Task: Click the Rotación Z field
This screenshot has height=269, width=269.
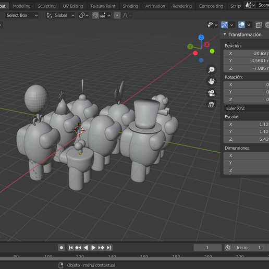Action: pyautogui.click(x=246, y=100)
